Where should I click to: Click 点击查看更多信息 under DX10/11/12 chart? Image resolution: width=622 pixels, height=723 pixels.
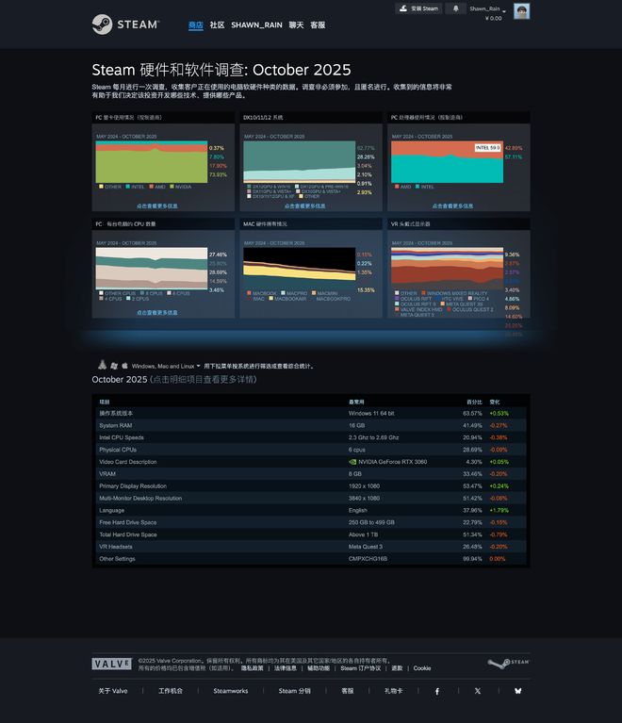click(304, 206)
